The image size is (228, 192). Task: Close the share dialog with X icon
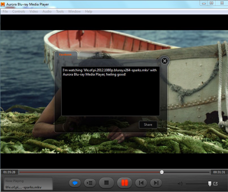[x=165, y=61]
